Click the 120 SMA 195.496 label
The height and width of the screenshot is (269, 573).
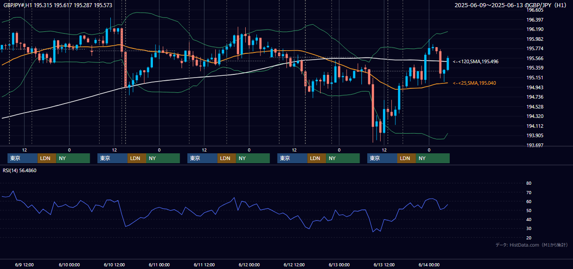tap(476, 61)
